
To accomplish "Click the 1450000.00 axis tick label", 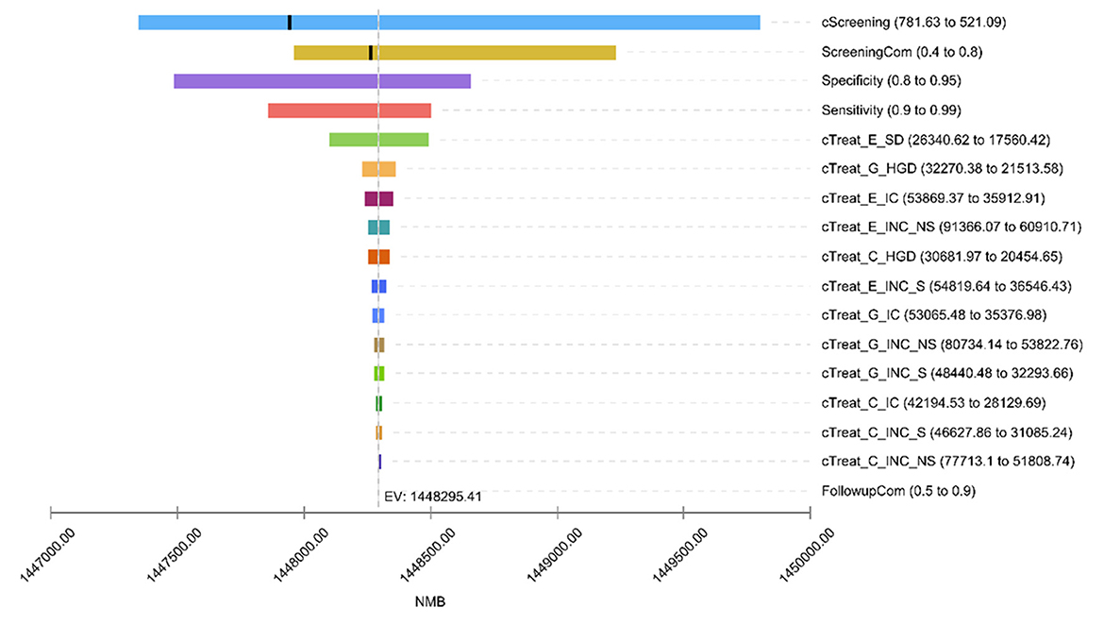I will pos(806,556).
